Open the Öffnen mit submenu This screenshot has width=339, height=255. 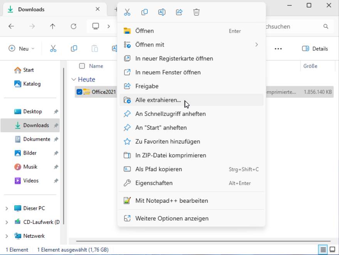click(x=191, y=45)
